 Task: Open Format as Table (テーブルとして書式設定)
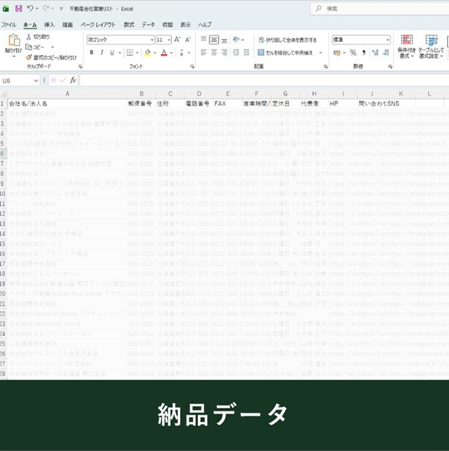coord(431,46)
